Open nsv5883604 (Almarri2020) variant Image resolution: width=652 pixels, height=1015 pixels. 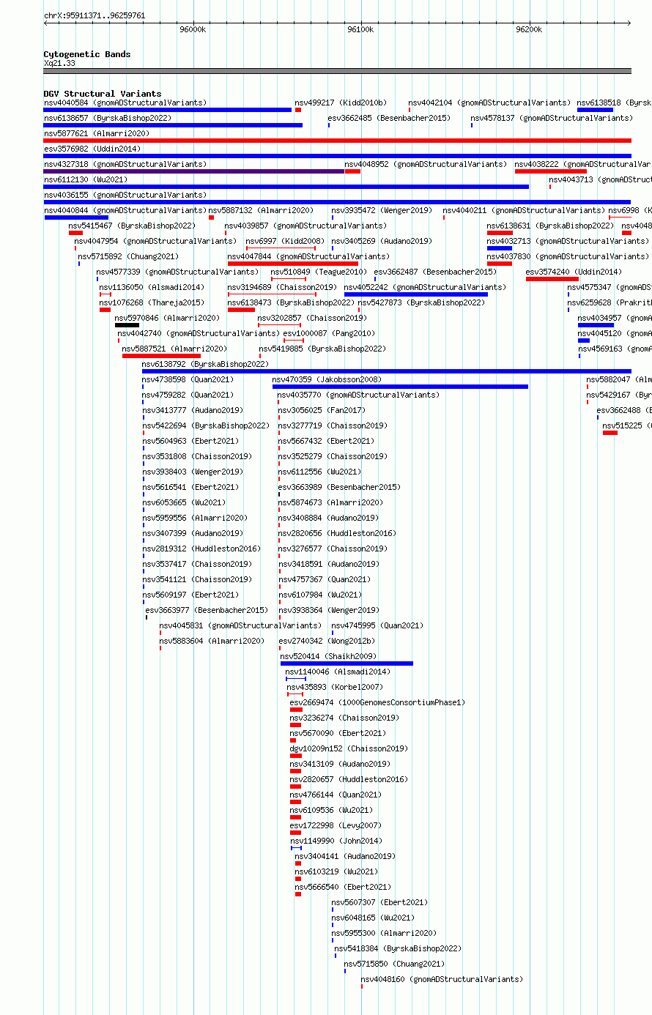point(212,641)
